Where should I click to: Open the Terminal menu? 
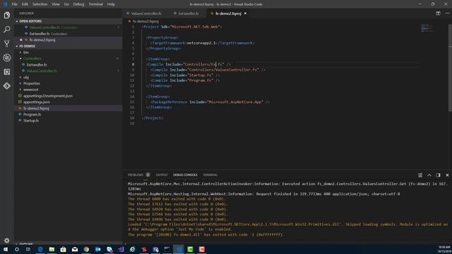(95, 4)
